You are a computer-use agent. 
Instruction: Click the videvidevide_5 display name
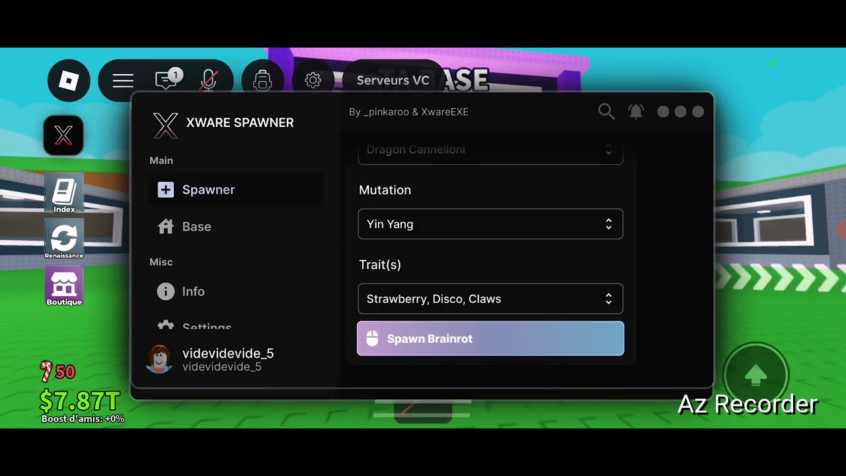click(x=228, y=354)
